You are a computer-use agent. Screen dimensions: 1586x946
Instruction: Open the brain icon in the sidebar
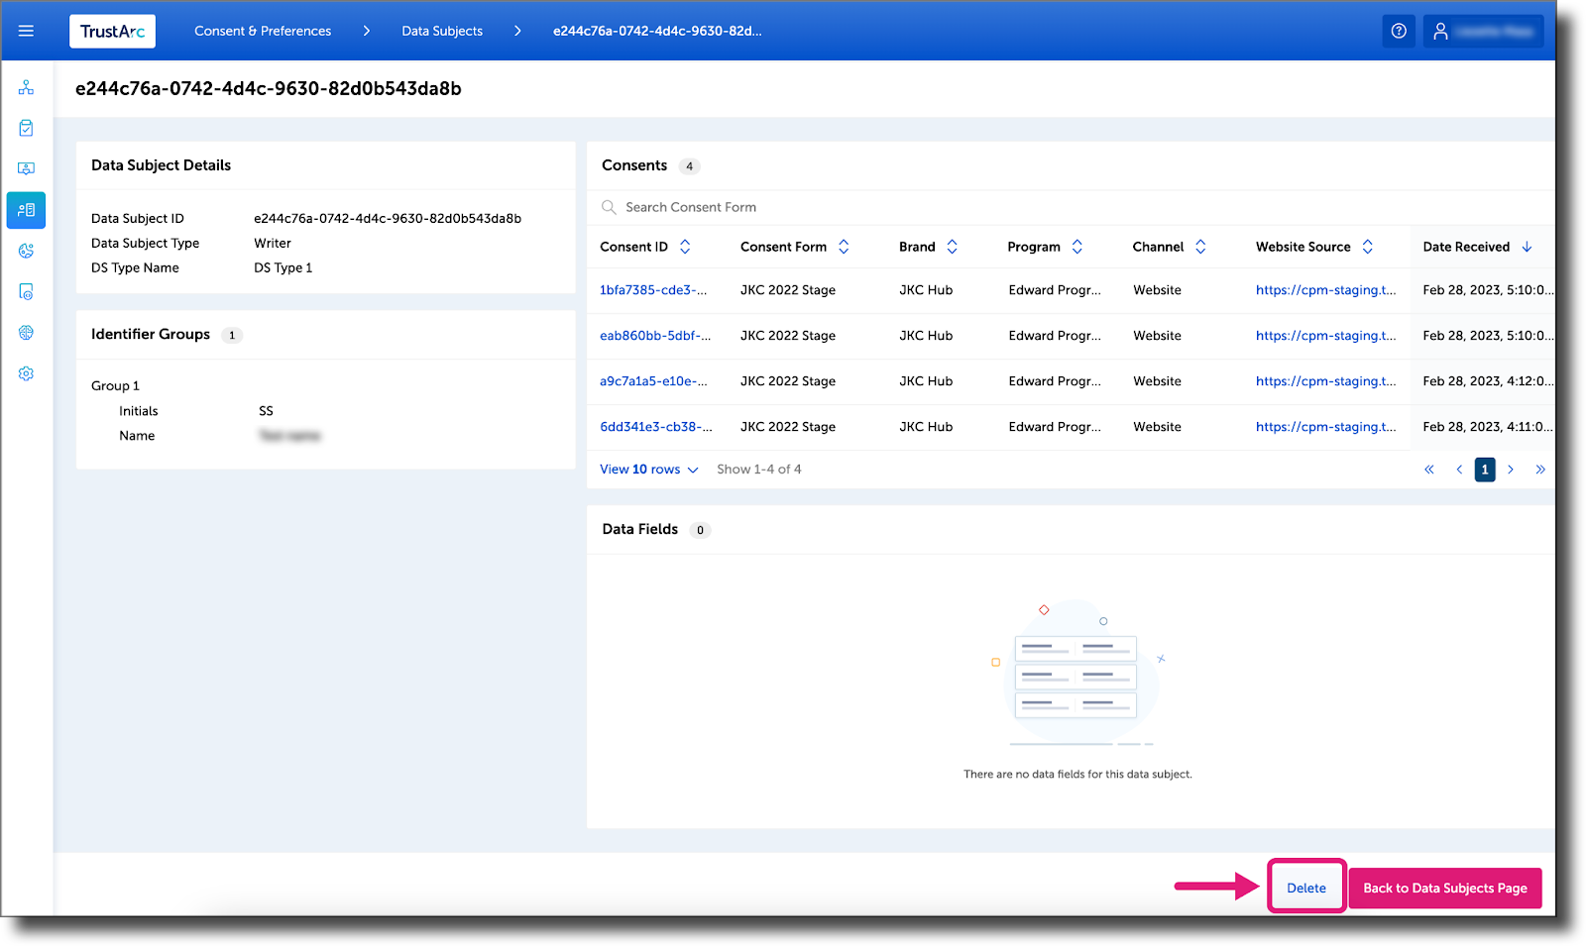pyautogui.click(x=26, y=333)
